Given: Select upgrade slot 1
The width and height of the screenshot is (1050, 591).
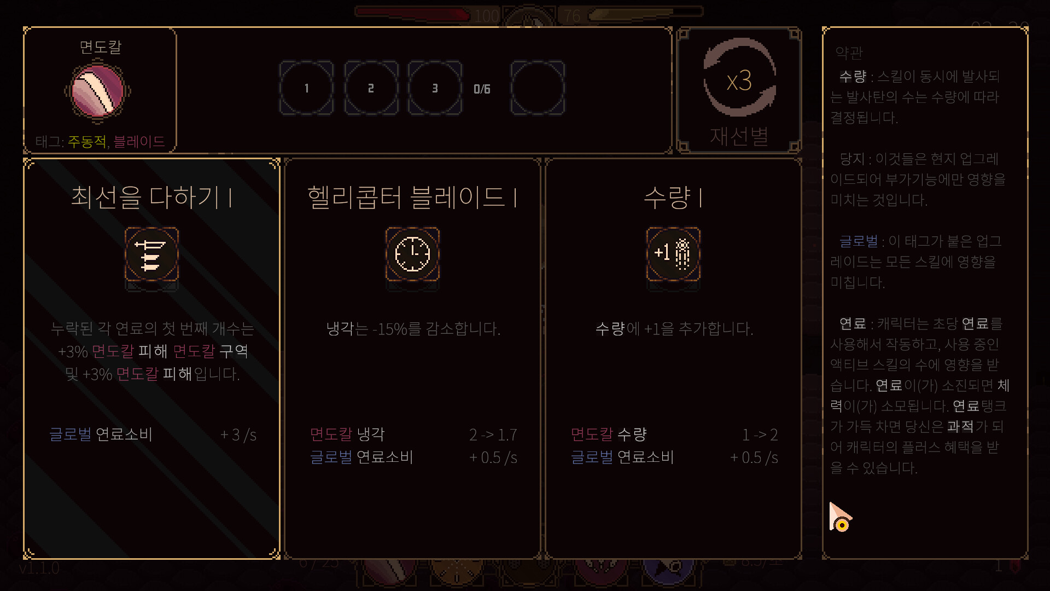Looking at the screenshot, I should 306,88.
